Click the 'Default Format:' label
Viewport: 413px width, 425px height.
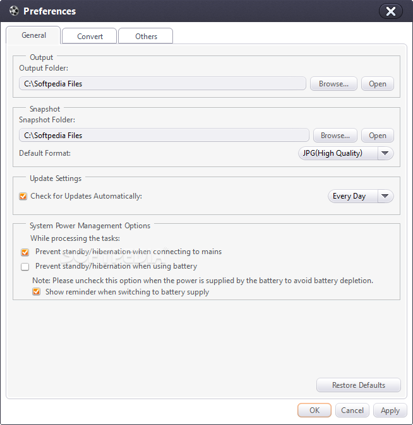click(45, 153)
